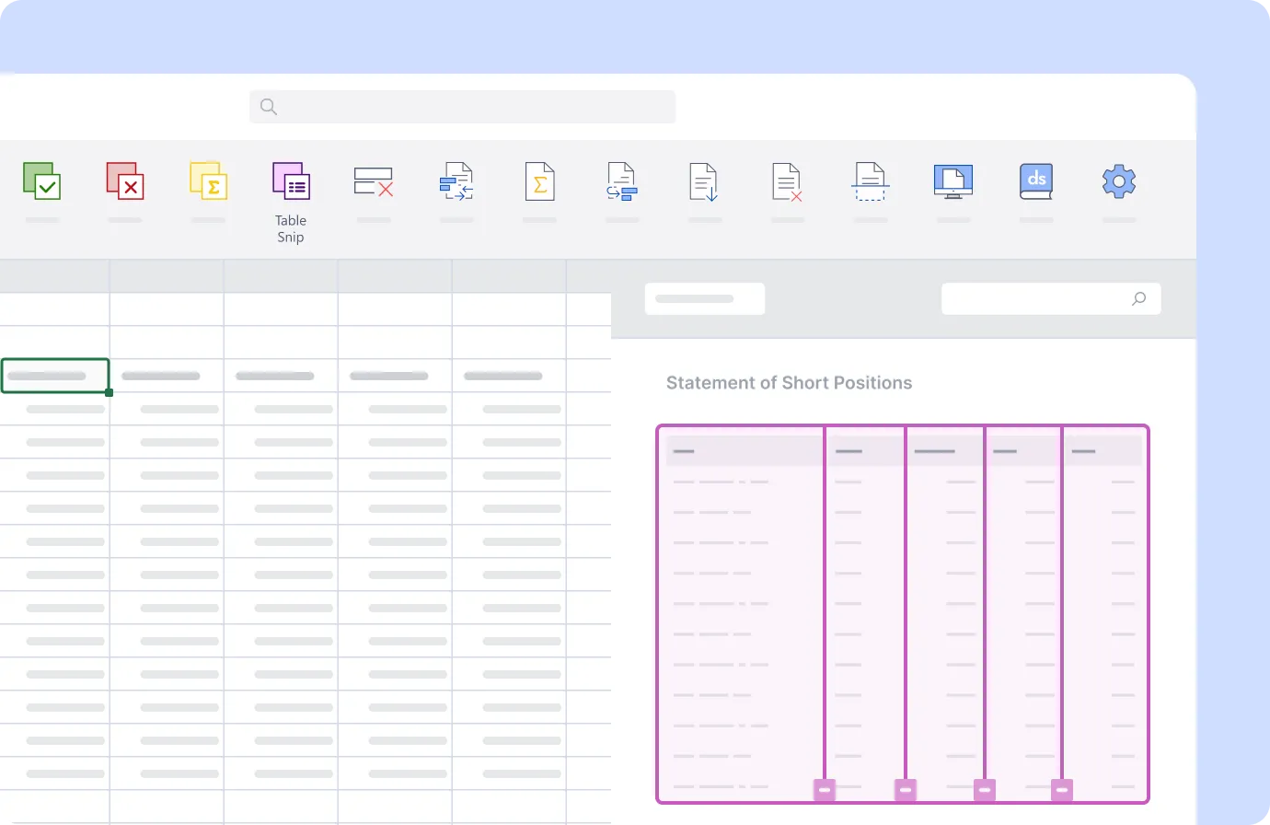The height and width of the screenshot is (825, 1270).
Task: Open the gray filter pill in right panel
Action: pyautogui.click(x=705, y=298)
